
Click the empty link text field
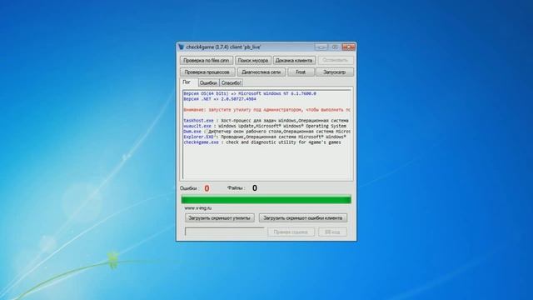(x=224, y=232)
